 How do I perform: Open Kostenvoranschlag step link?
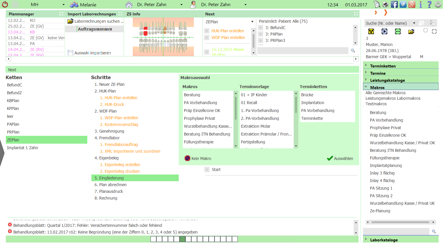coord(119,124)
